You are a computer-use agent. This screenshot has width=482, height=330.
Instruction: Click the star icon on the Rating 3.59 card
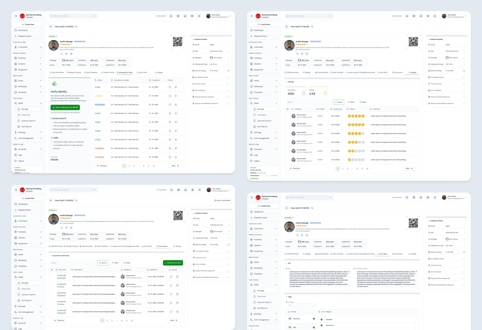click(x=325, y=93)
